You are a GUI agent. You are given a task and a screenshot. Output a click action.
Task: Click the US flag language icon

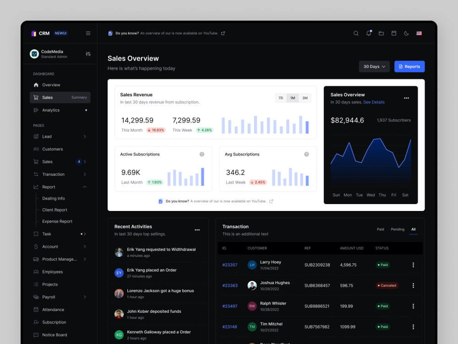pos(419,33)
